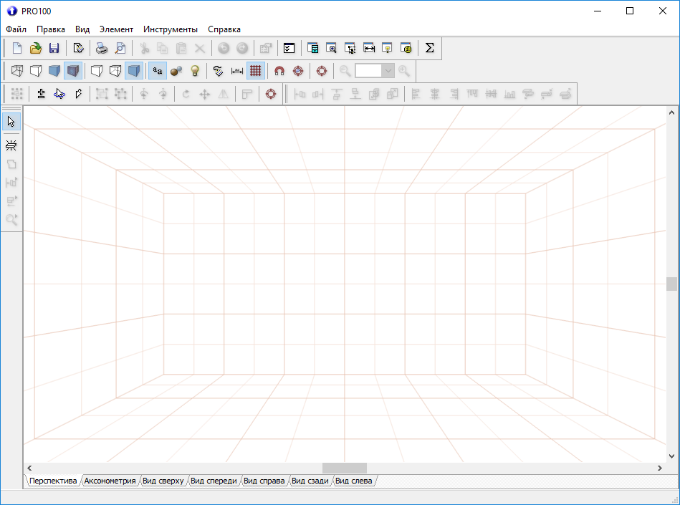The height and width of the screenshot is (505, 680).
Task: Select the arrow pointer tool in left sidebar
Action: click(11, 121)
